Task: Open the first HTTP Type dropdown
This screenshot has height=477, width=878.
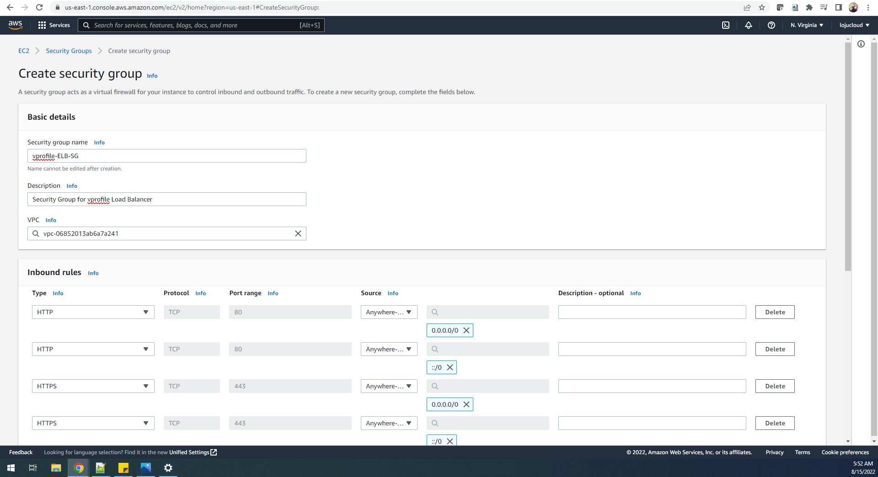Action: (93, 312)
